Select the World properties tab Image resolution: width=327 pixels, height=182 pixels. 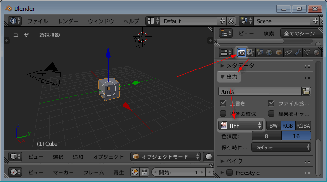pyautogui.click(x=269, y=52)
